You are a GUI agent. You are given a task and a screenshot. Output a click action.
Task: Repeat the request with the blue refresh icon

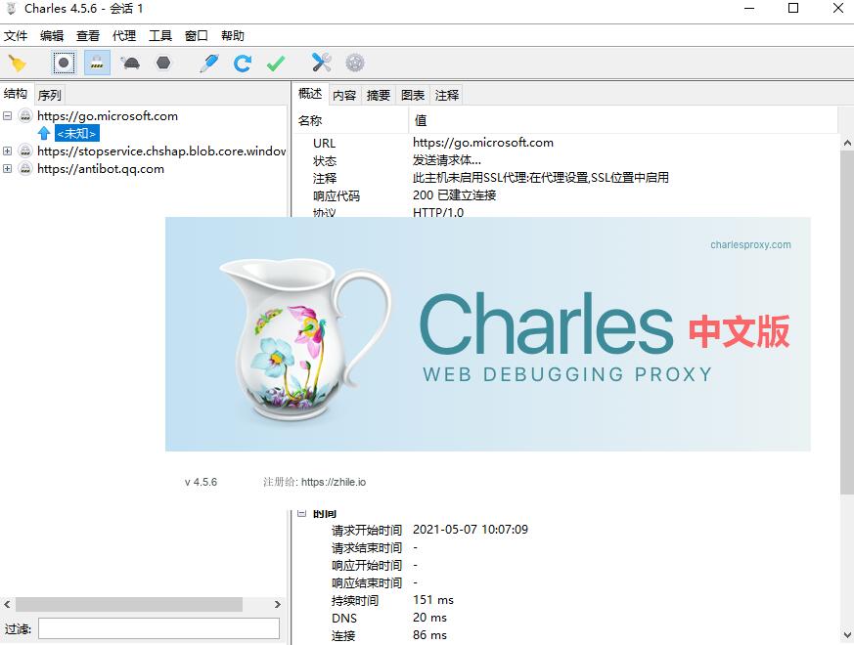pos(243,64)
